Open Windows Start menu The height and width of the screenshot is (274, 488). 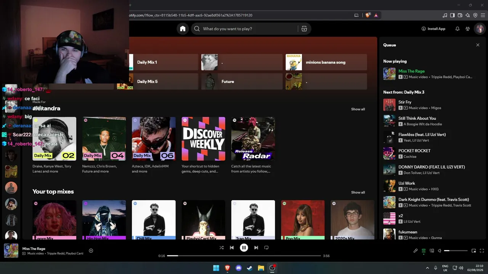coord(216,268)
